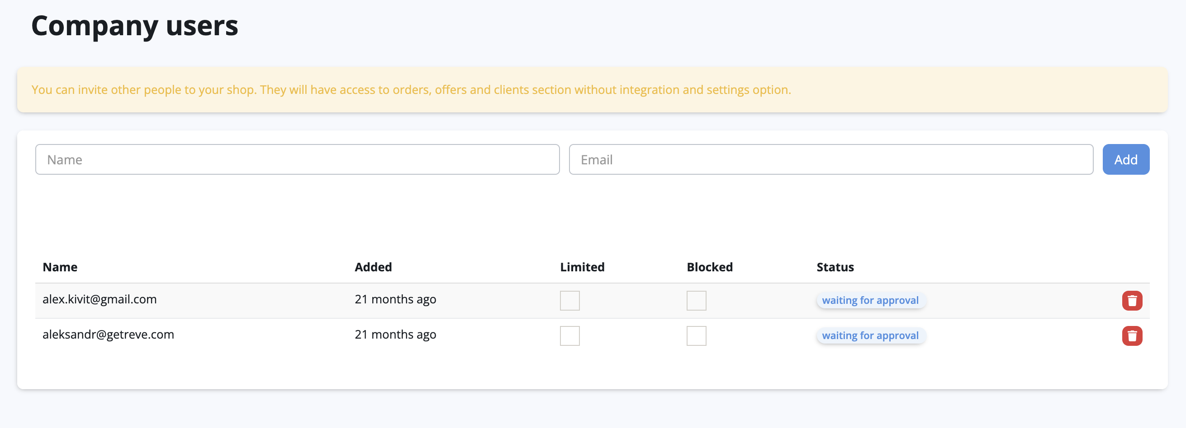Click the yellow invite info banner
This screenshot has width=1186, height=428.
[x=592, y=90]
